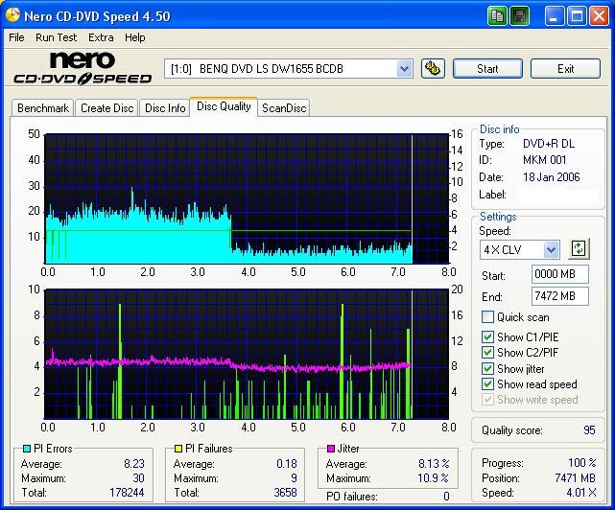The width and height of the screenshot is (615, 510).
Task: Open the Run Test menu
Action: [x=57, y=37]
